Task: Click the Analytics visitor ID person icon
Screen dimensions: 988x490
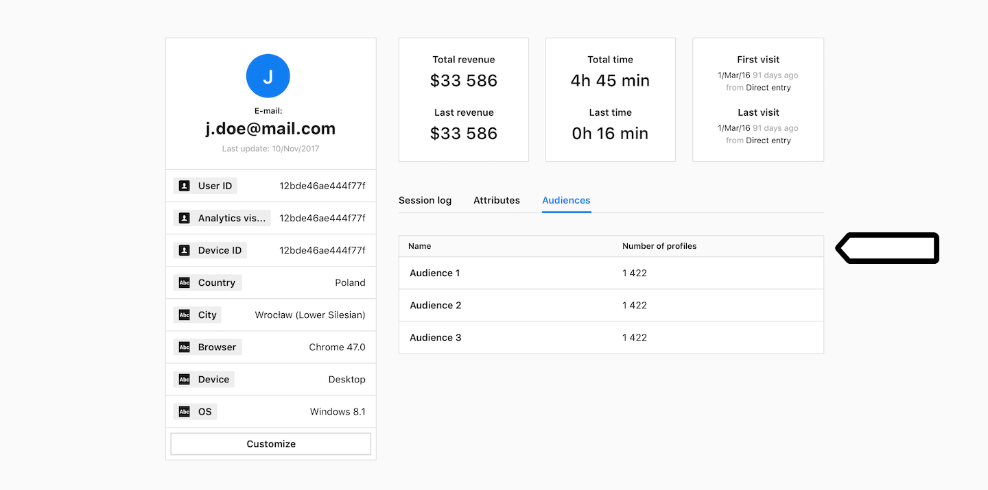Action: coord(184,218)
